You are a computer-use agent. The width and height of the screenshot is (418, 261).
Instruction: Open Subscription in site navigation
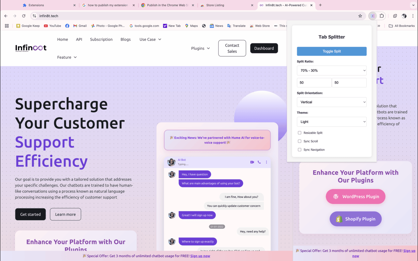pos(101,39)
